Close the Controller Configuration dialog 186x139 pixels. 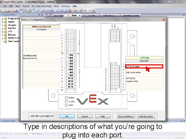[x=164, y=20]
